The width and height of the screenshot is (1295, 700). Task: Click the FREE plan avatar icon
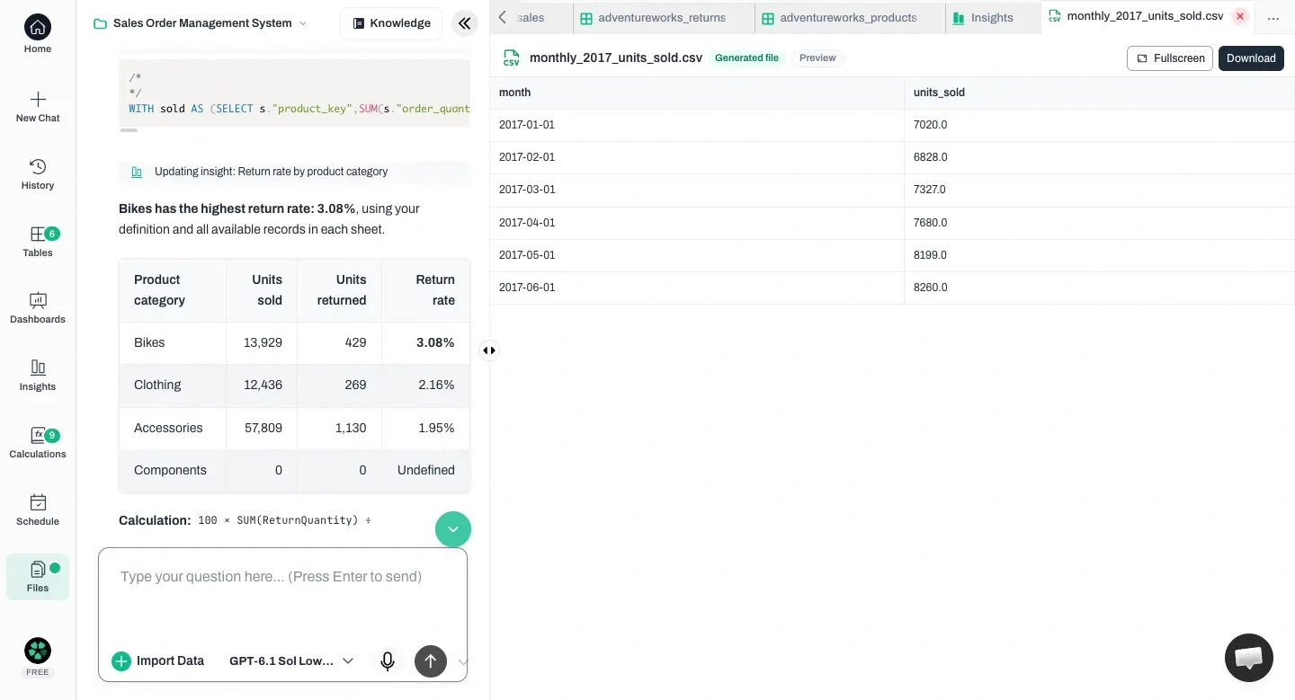pos(38,651)
